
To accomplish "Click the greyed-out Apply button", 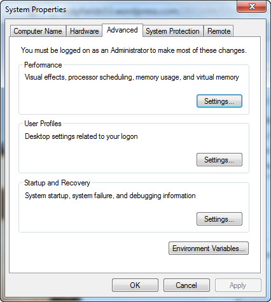I will point(238,285).
